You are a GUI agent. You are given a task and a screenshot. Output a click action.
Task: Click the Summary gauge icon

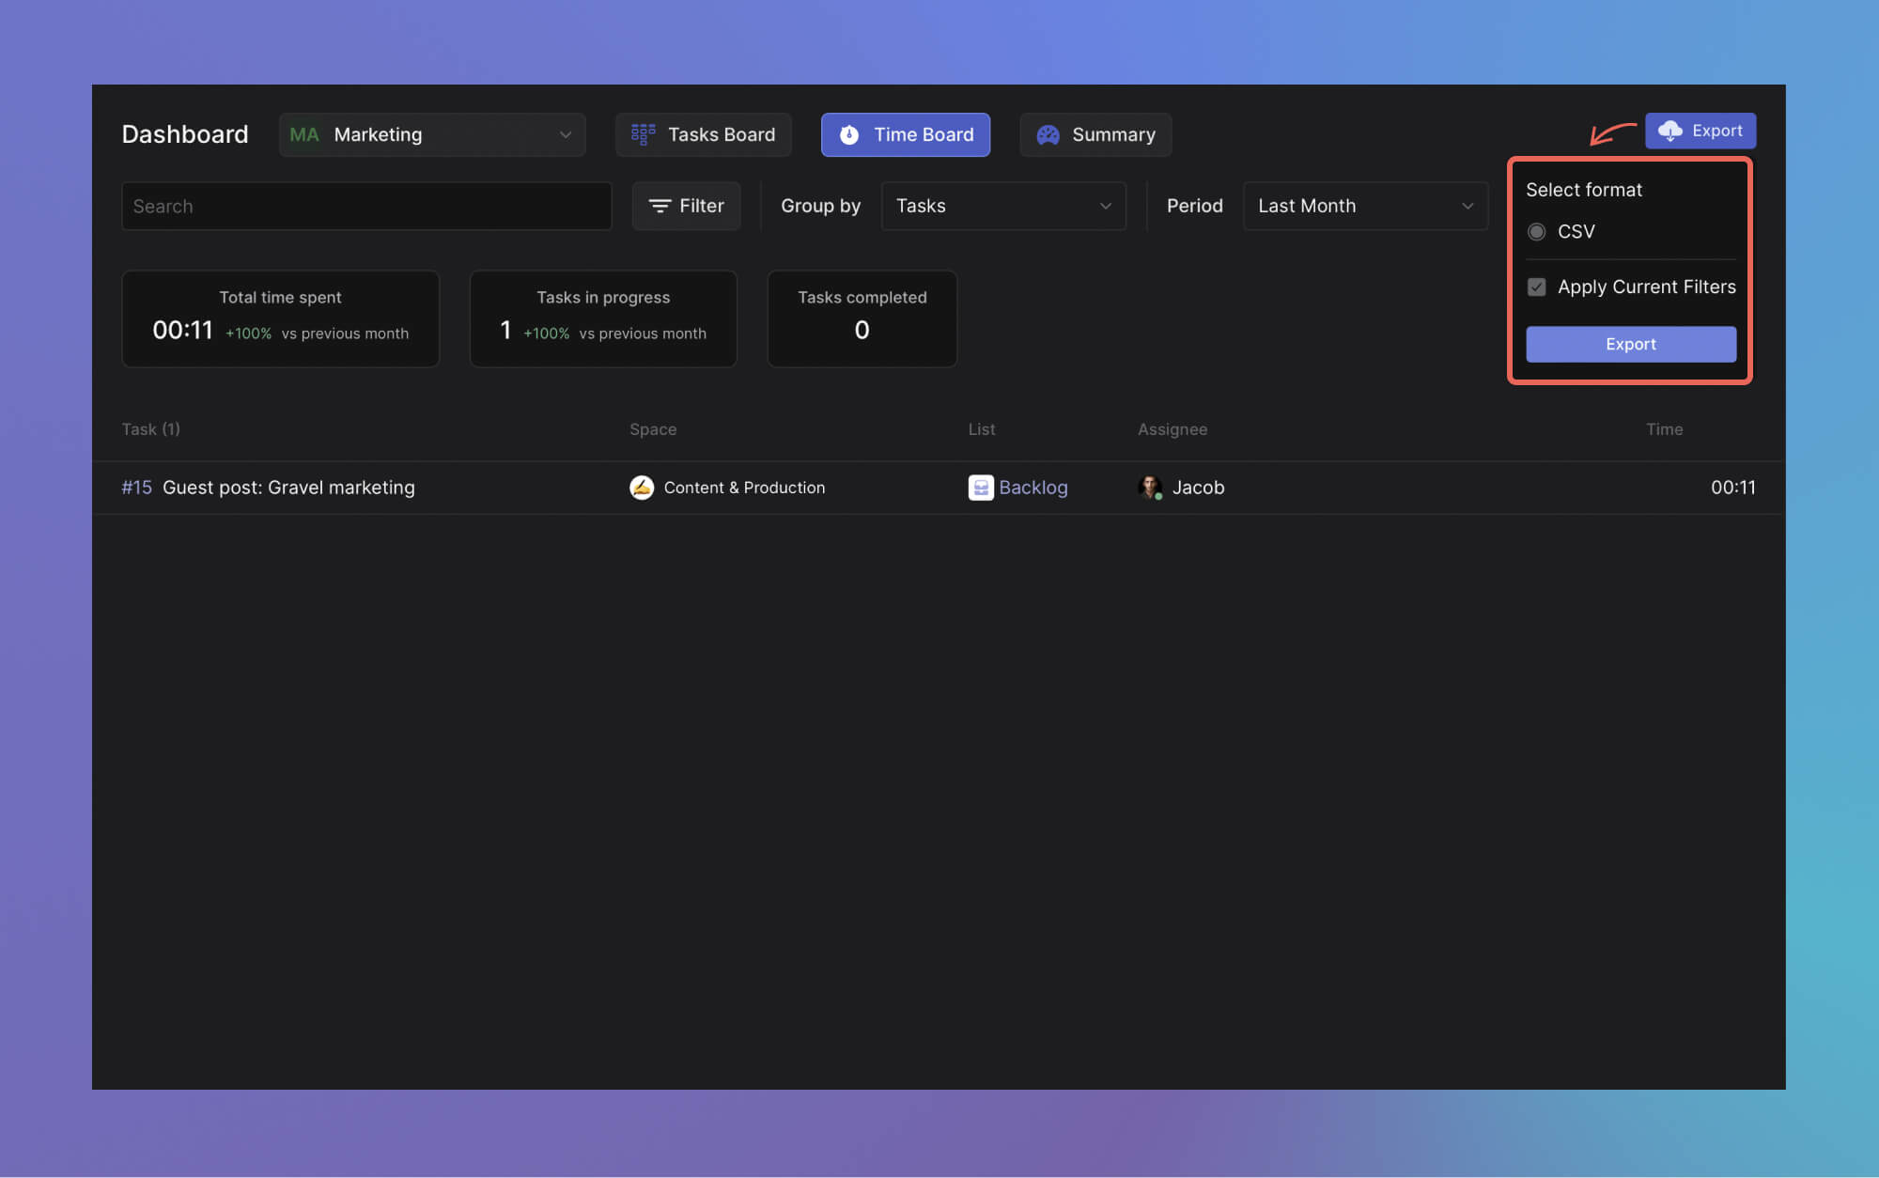(x=1048, y=134)
